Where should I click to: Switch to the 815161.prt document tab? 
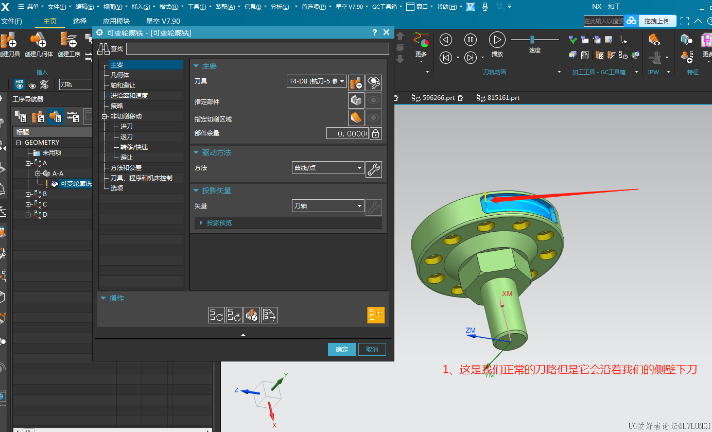pyautogui.click(x=498, y=97)
